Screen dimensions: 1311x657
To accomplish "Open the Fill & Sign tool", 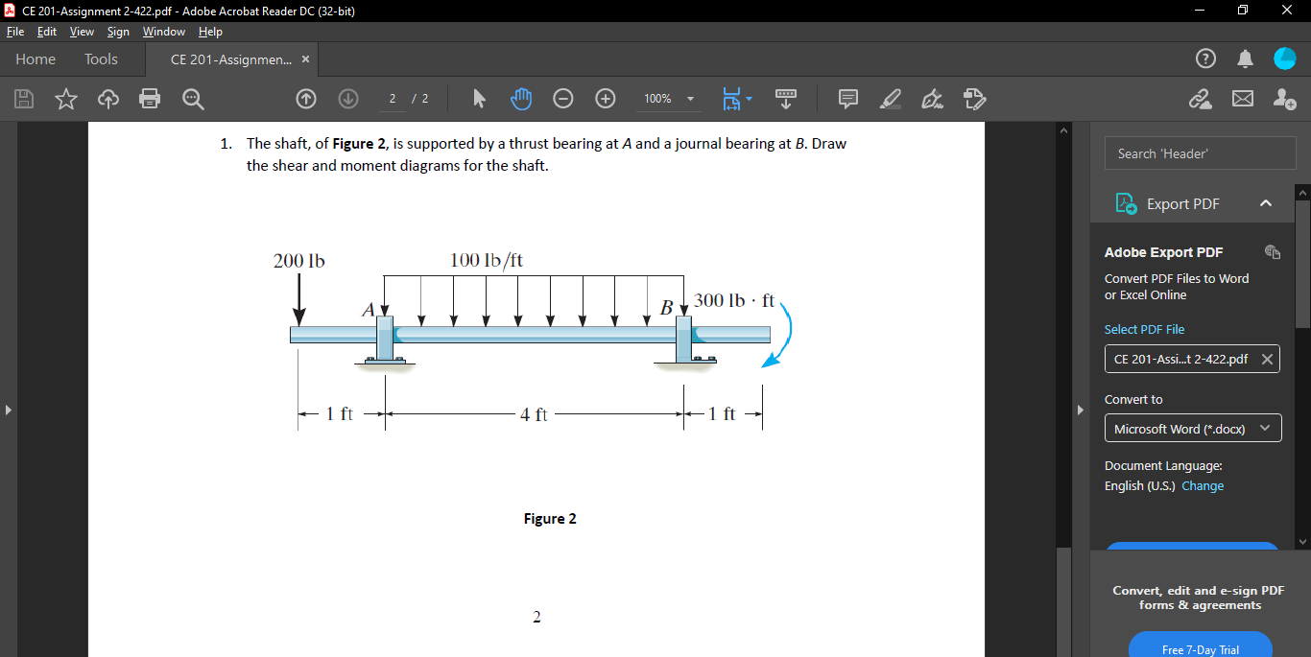I will (932, 99).
